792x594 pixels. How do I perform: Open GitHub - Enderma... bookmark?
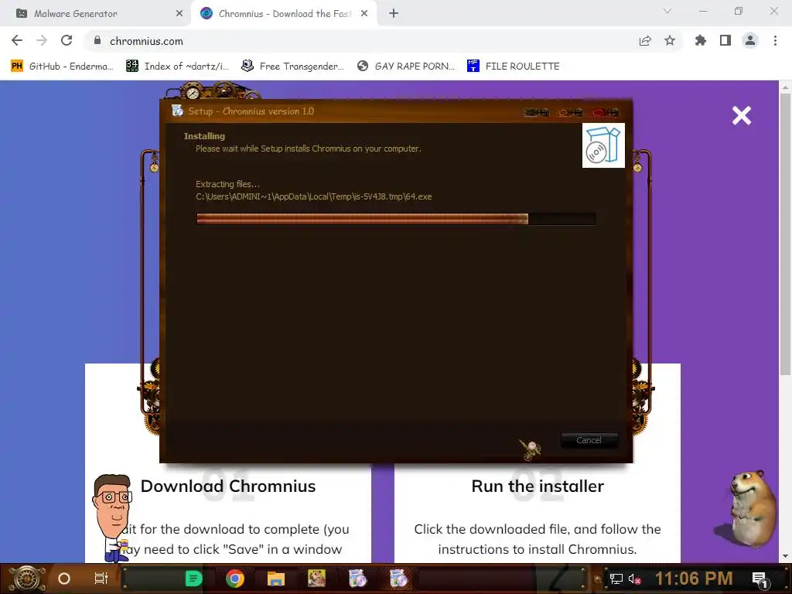point(62,67)
